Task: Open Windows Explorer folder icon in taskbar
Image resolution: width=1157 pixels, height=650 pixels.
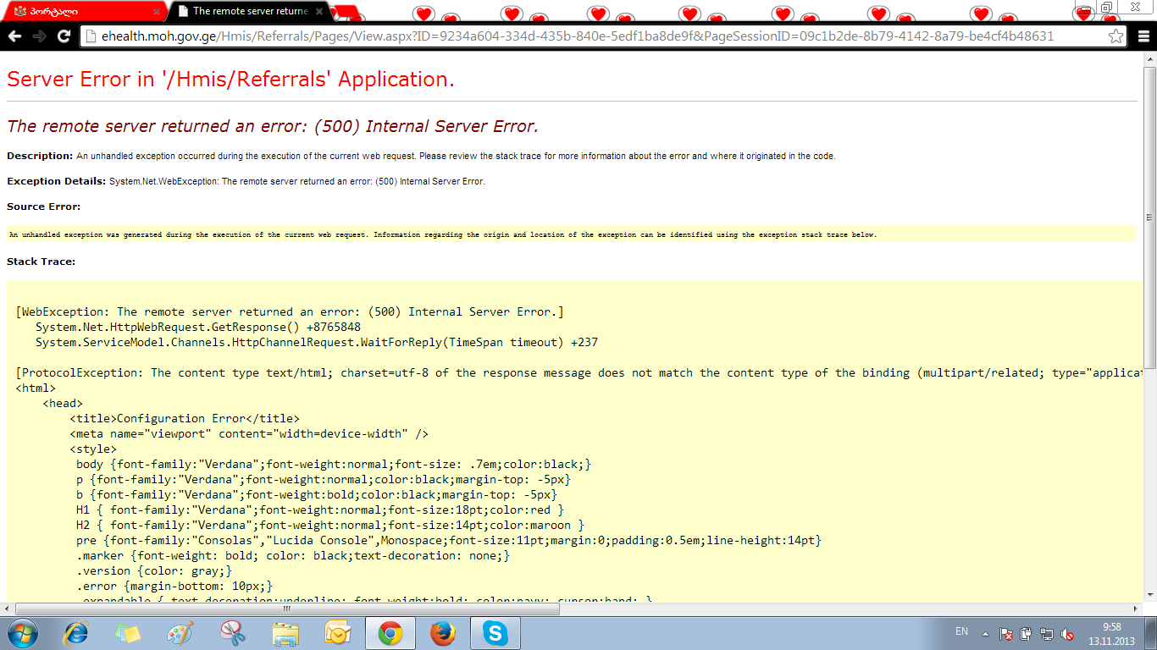Action: coord(285,632)
